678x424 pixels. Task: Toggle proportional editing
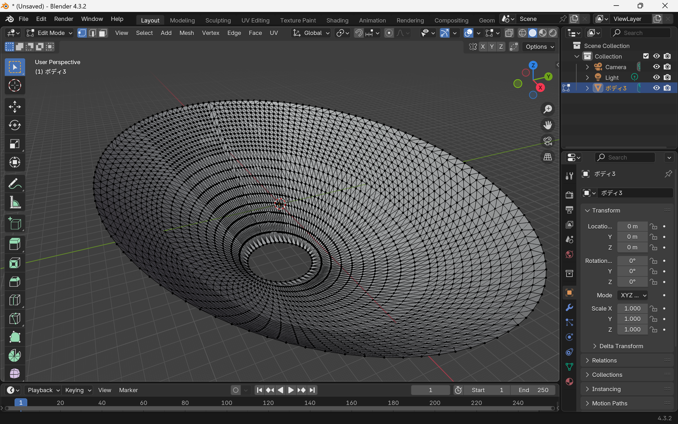(x=389, y=33)
